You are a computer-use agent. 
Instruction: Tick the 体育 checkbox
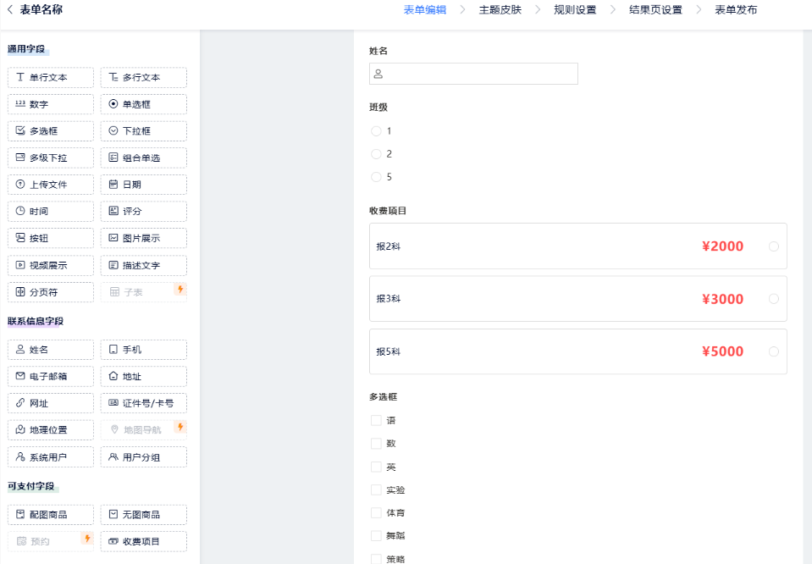376,512
